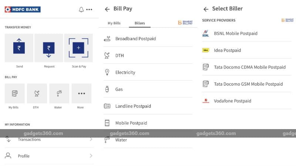Tap the My Bills icon
Image resolution: width=296 pixels, height=166 pixels.
coord(15,94)
